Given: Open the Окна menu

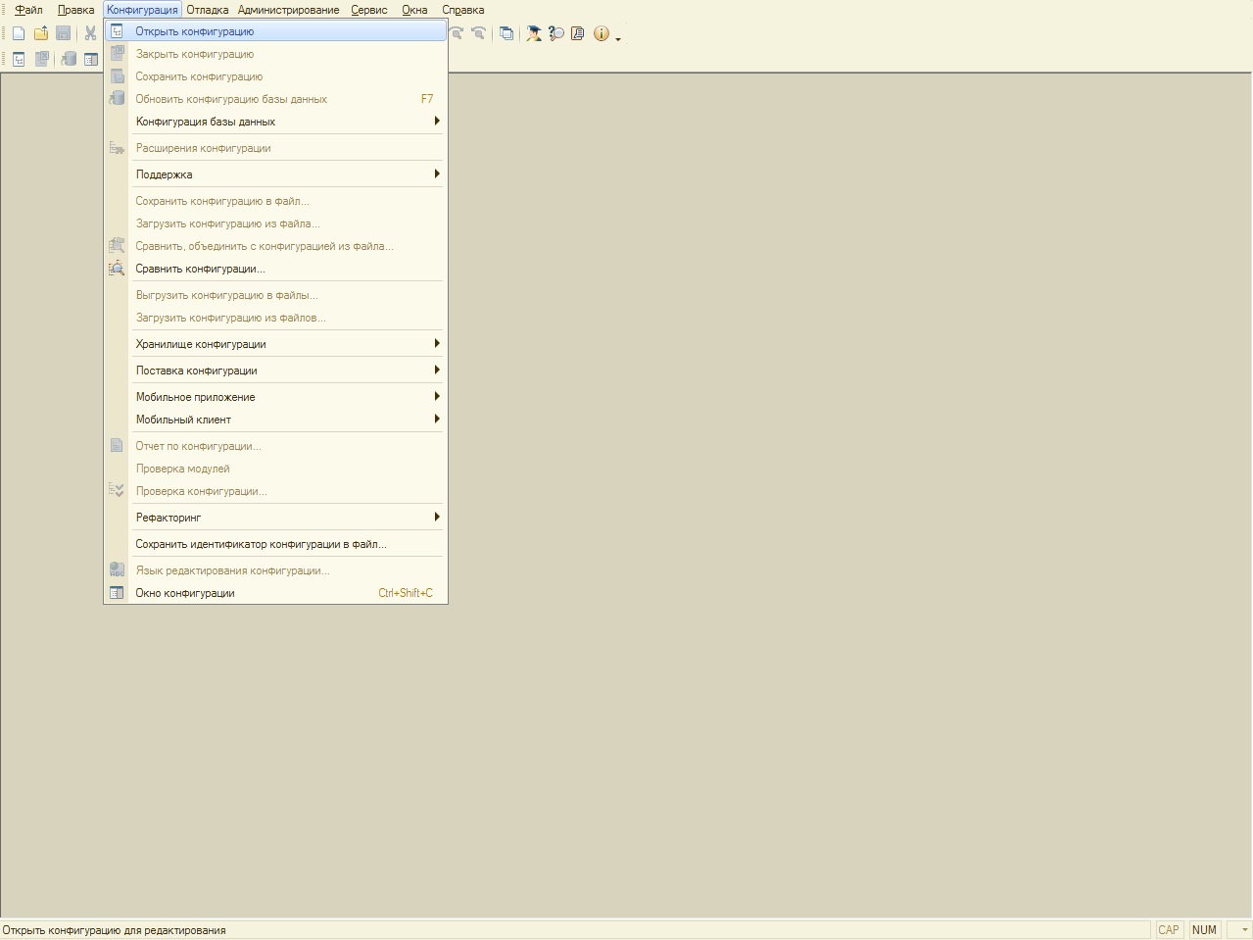Looking at the screenshot, I should (414, 10).
